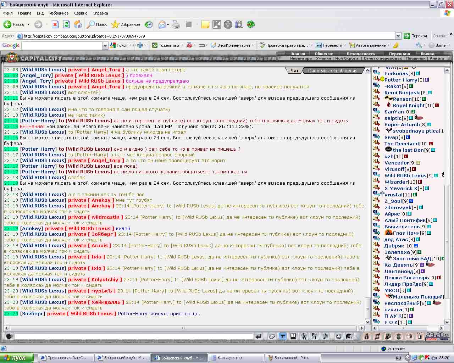
Task: Open the Google search box dropdown
Action: point(105,45)
